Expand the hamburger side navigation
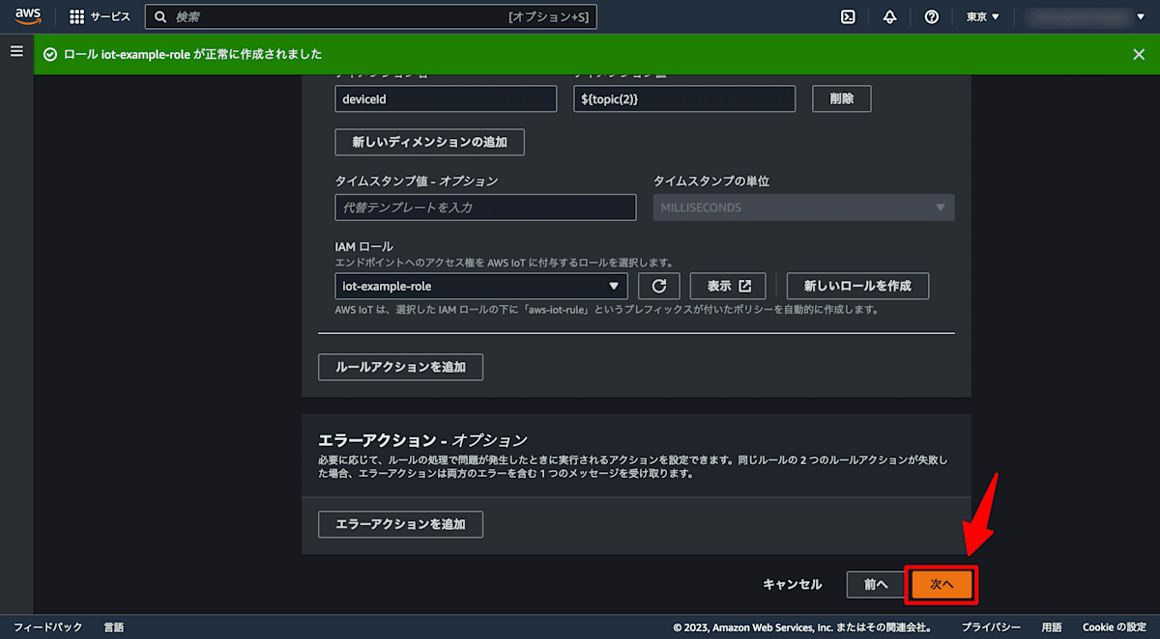This screenshot has width=1160, height=639. tap(16, 51)
